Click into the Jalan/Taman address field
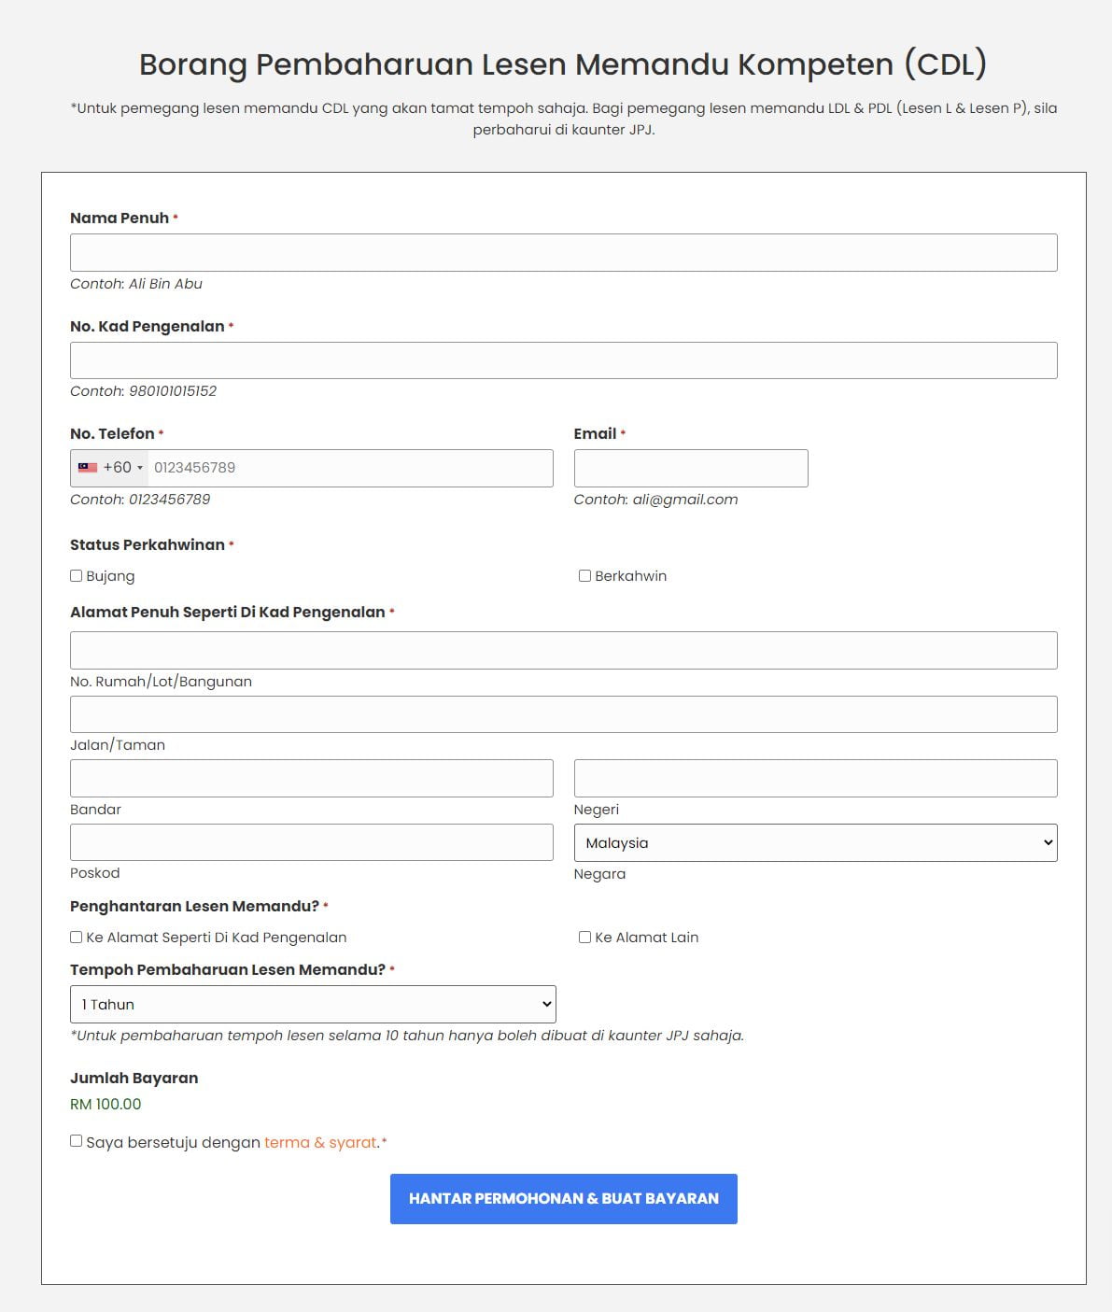 click(x=564, y=713)
